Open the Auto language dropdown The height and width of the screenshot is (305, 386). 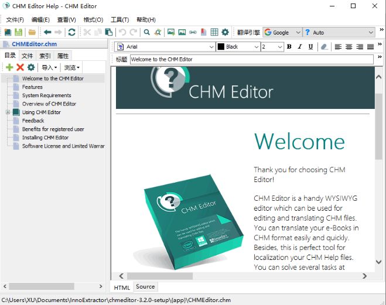click(x=339, y=32)
